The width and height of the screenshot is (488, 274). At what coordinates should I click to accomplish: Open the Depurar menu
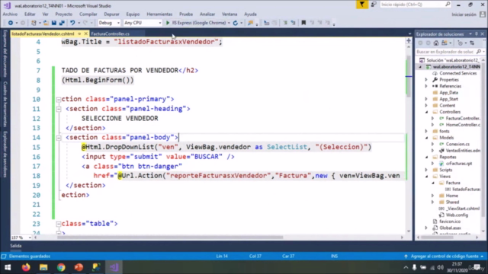coord(111,14)
